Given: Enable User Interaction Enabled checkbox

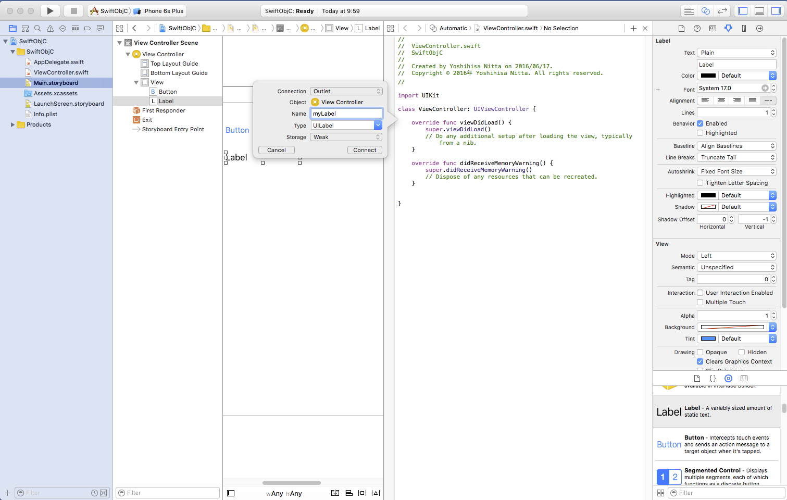Looking at the screenshot, I should 700,293.
